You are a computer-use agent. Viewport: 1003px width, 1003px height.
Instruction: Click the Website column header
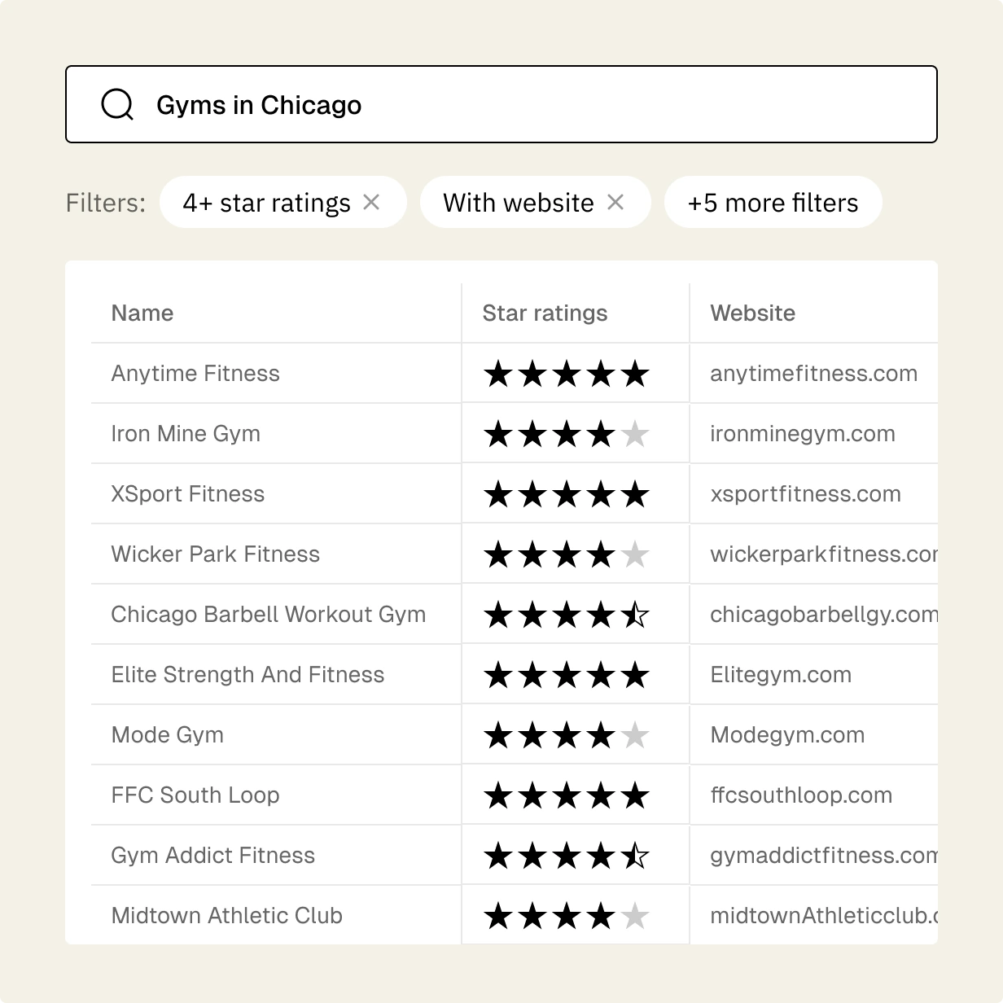(x=752, y=313)
